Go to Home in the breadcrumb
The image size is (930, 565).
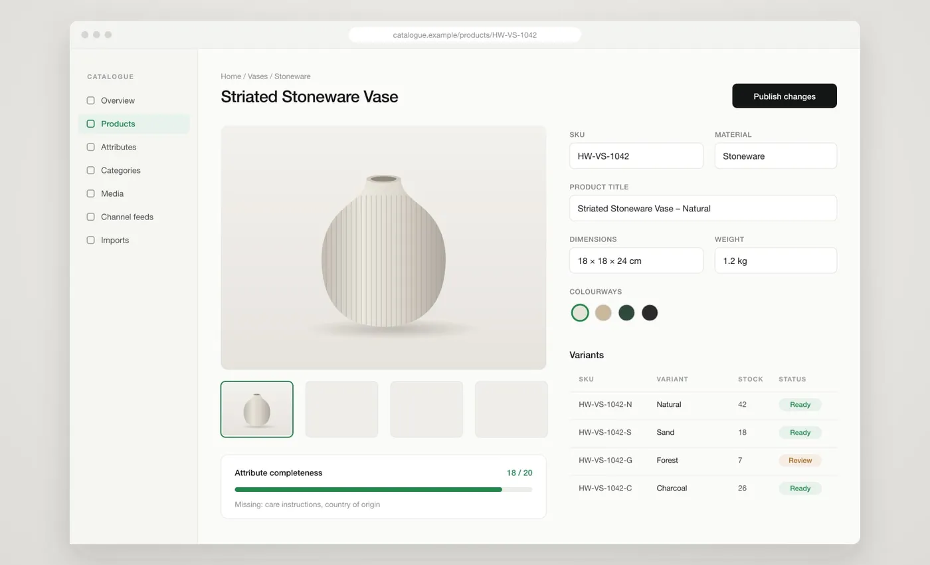click(x=231, y=76)
